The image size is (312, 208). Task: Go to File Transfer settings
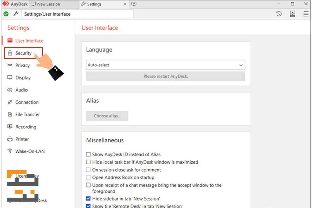coord(27,114)
